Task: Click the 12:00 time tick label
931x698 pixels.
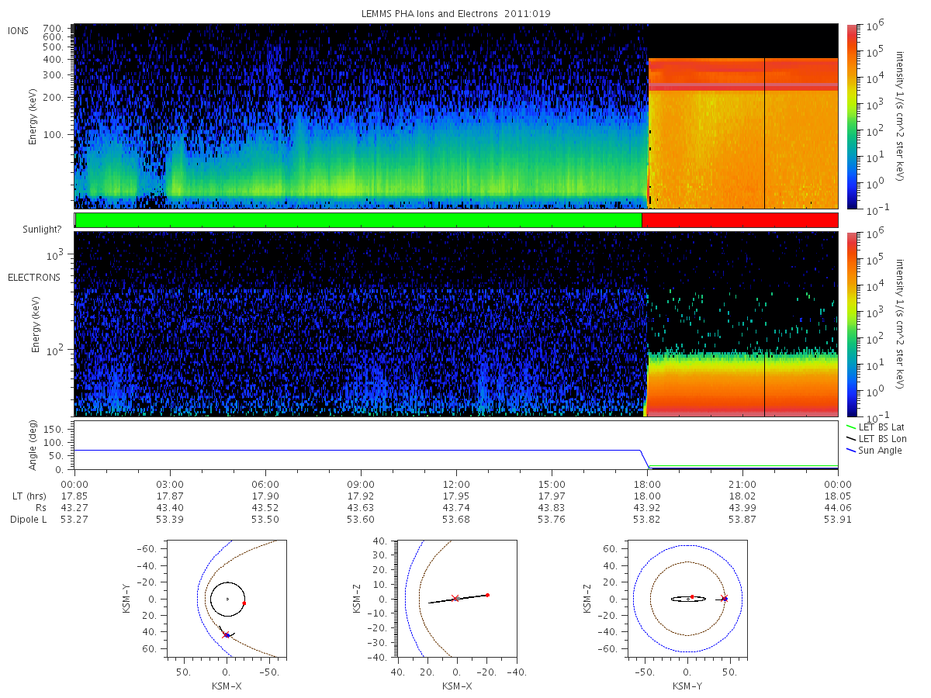Action: pos(456,483)
